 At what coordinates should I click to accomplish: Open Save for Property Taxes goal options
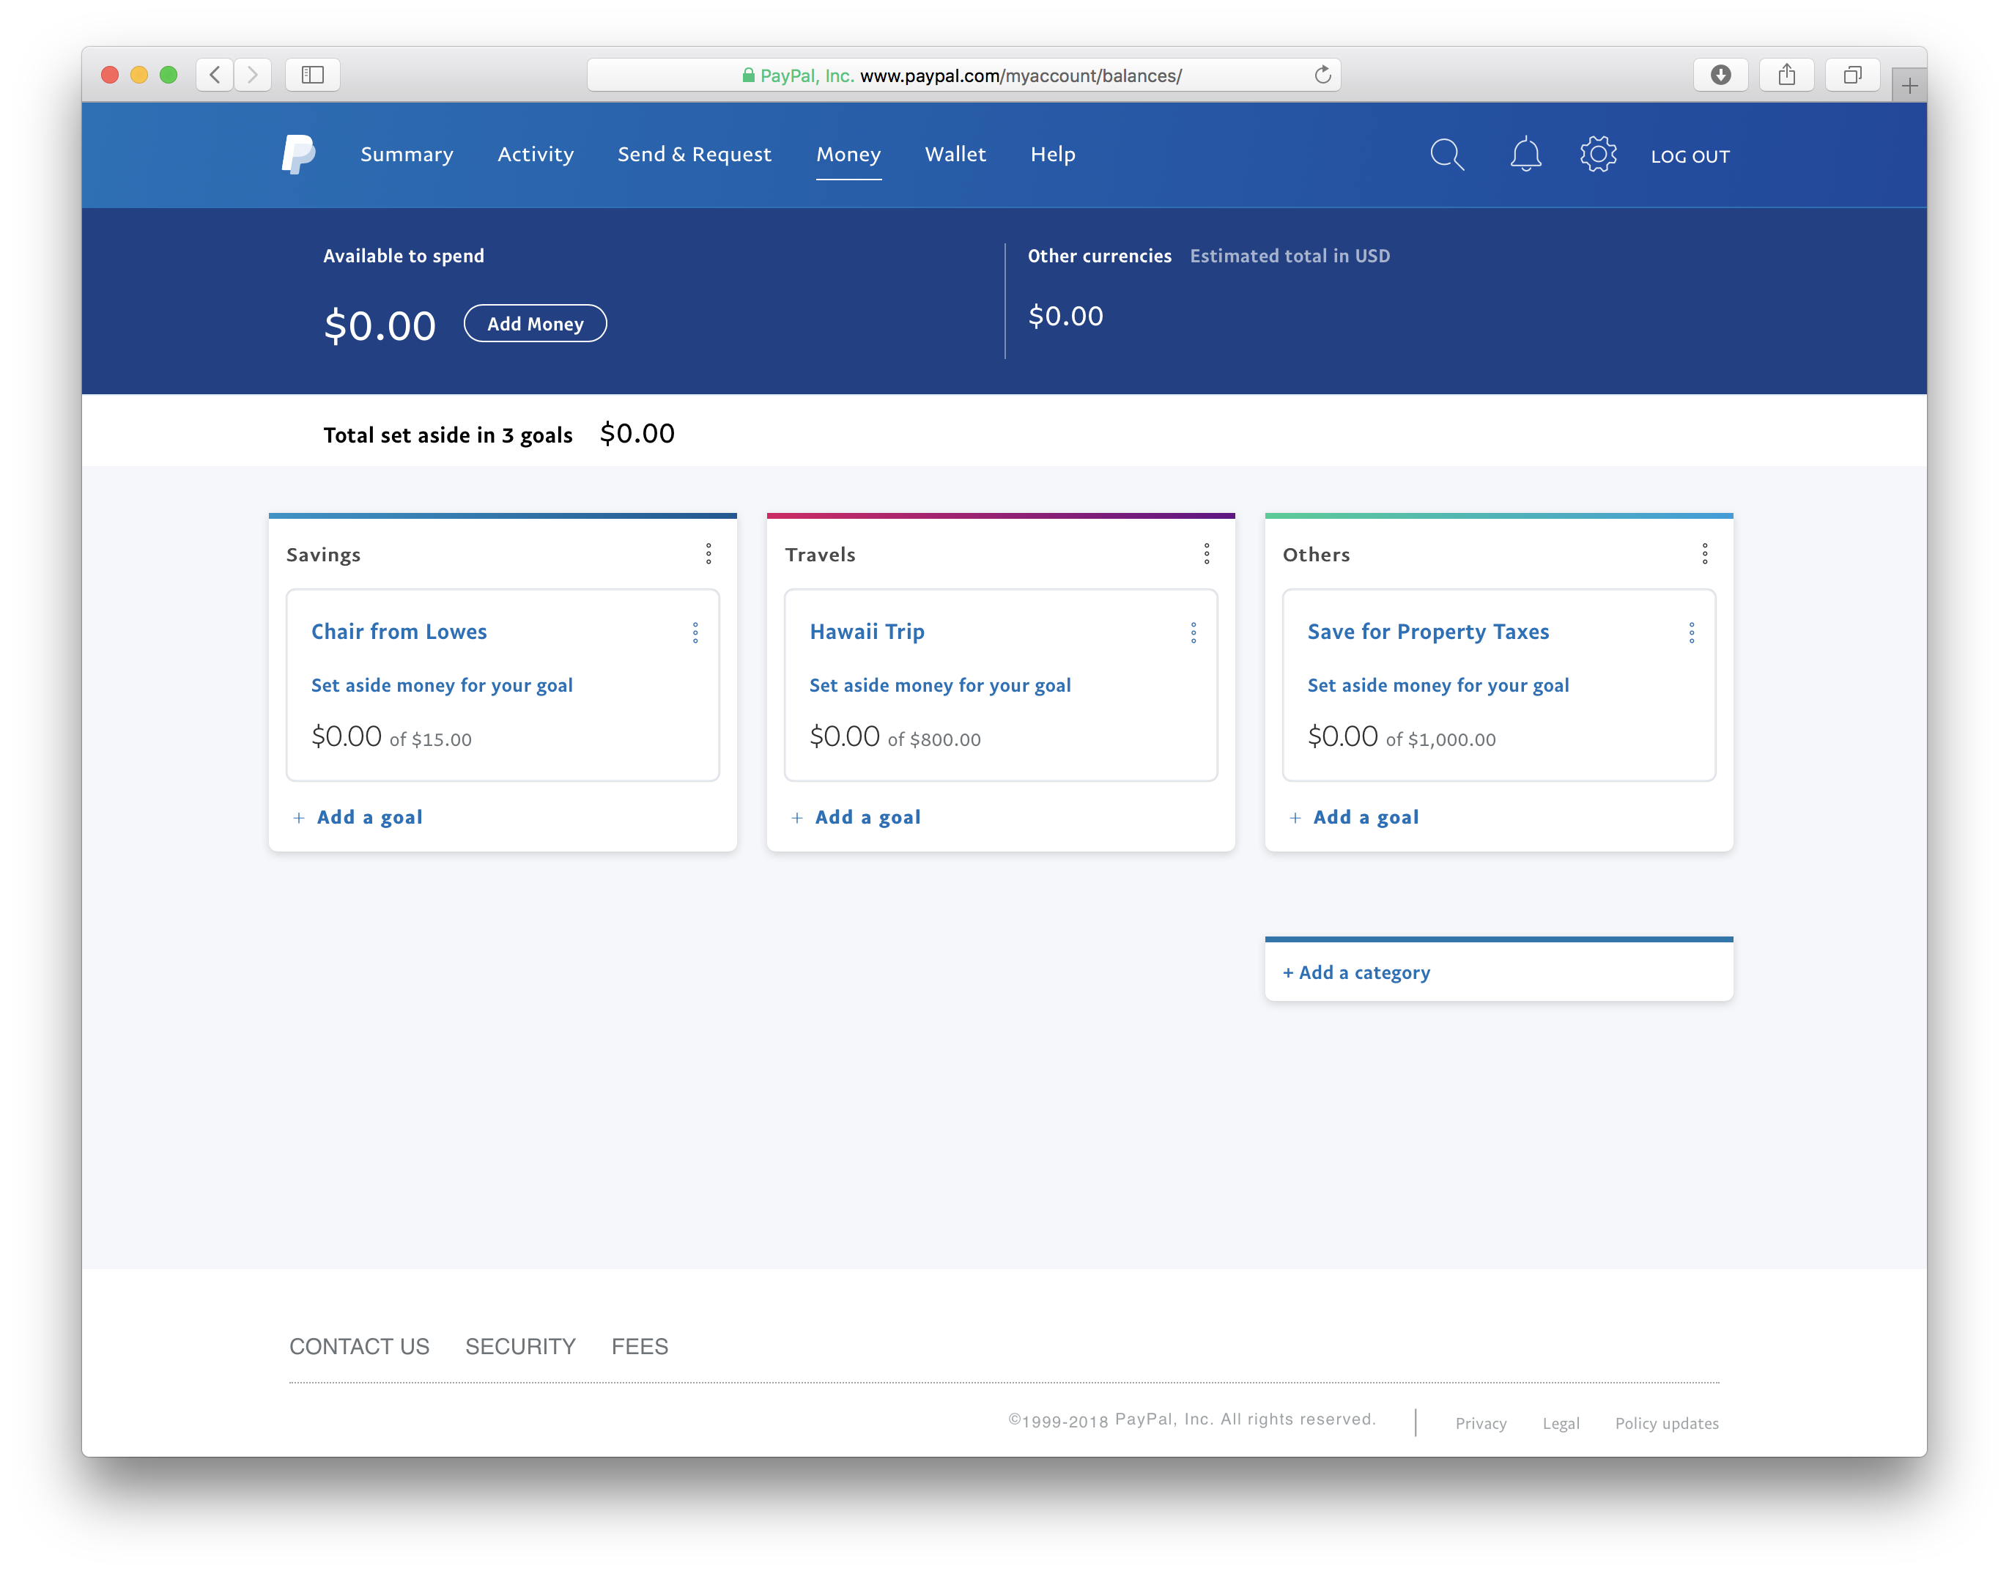click(x=1691, y=632)
